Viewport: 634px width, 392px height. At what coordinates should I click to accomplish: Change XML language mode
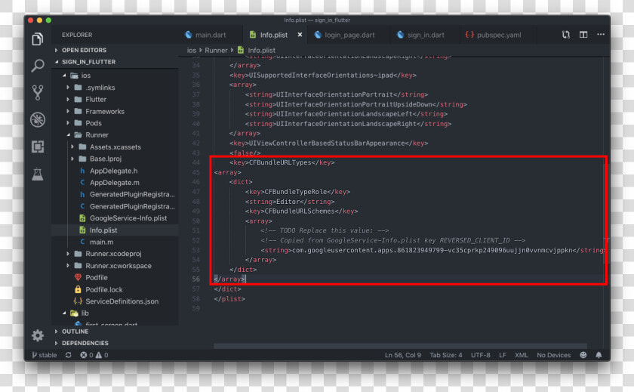click(522, 355)
